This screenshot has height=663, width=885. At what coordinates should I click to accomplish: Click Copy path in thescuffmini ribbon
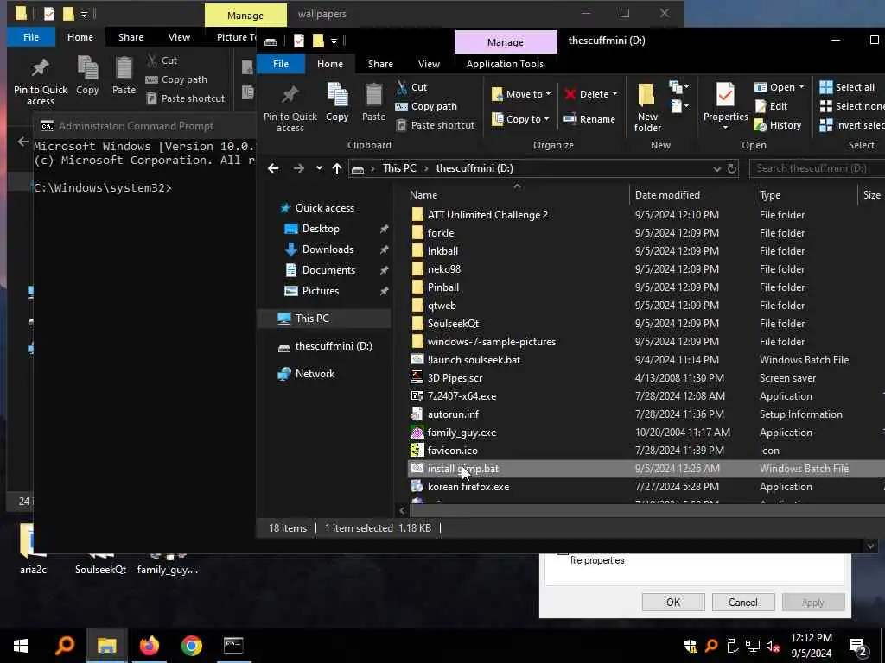426,106
